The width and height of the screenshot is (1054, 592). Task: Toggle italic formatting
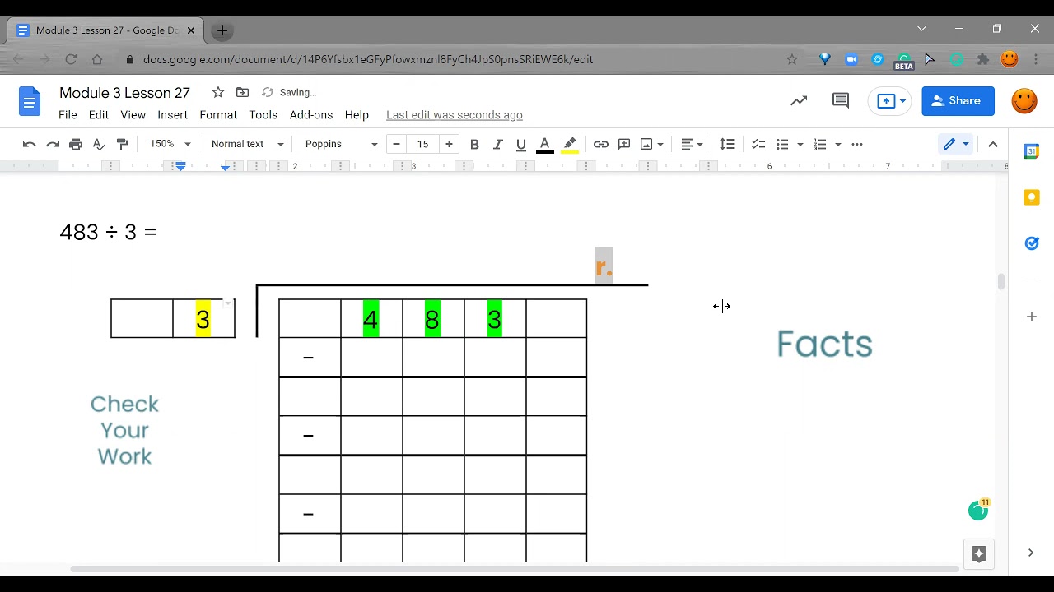click(497, 144)
